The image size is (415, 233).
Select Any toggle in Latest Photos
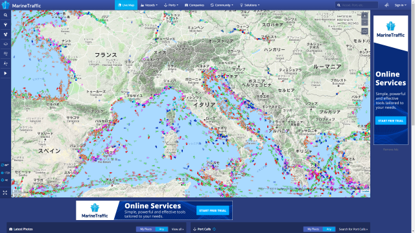click(x=161, y=229)
